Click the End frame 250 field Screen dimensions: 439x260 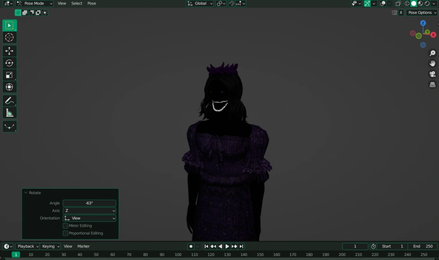tap(423, 246)
